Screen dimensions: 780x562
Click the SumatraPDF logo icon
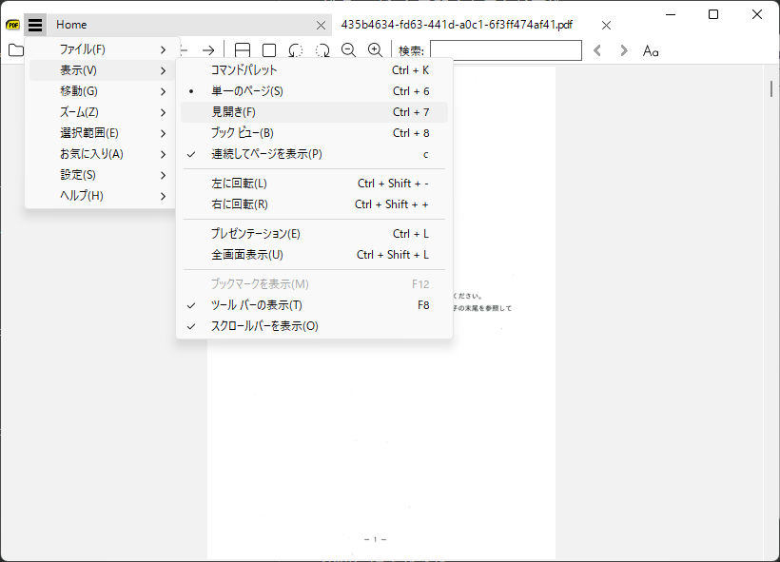pos(12,25)
